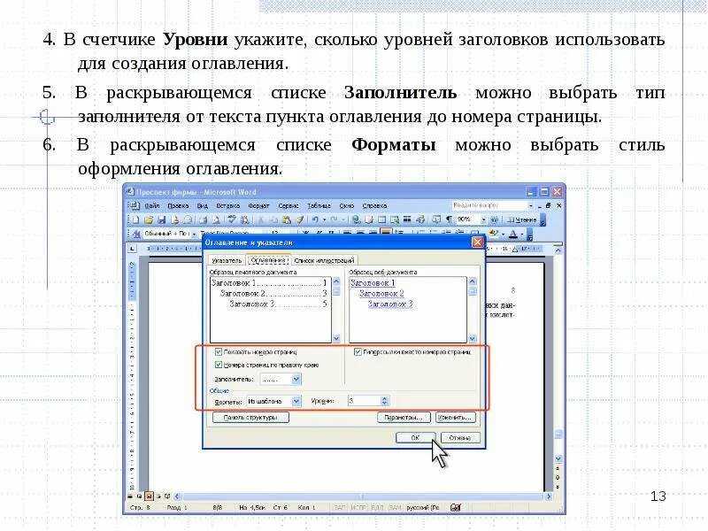
Task: Open the Формат menu
Action: (x=258, y=205)
